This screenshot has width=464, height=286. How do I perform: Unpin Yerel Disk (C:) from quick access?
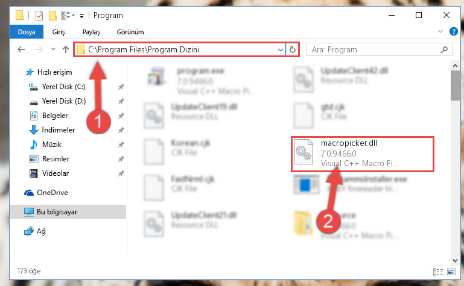[x=121, y=87]
